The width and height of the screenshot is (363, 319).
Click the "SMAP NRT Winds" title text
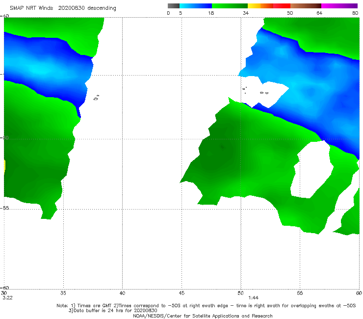(x=31, y=8)
